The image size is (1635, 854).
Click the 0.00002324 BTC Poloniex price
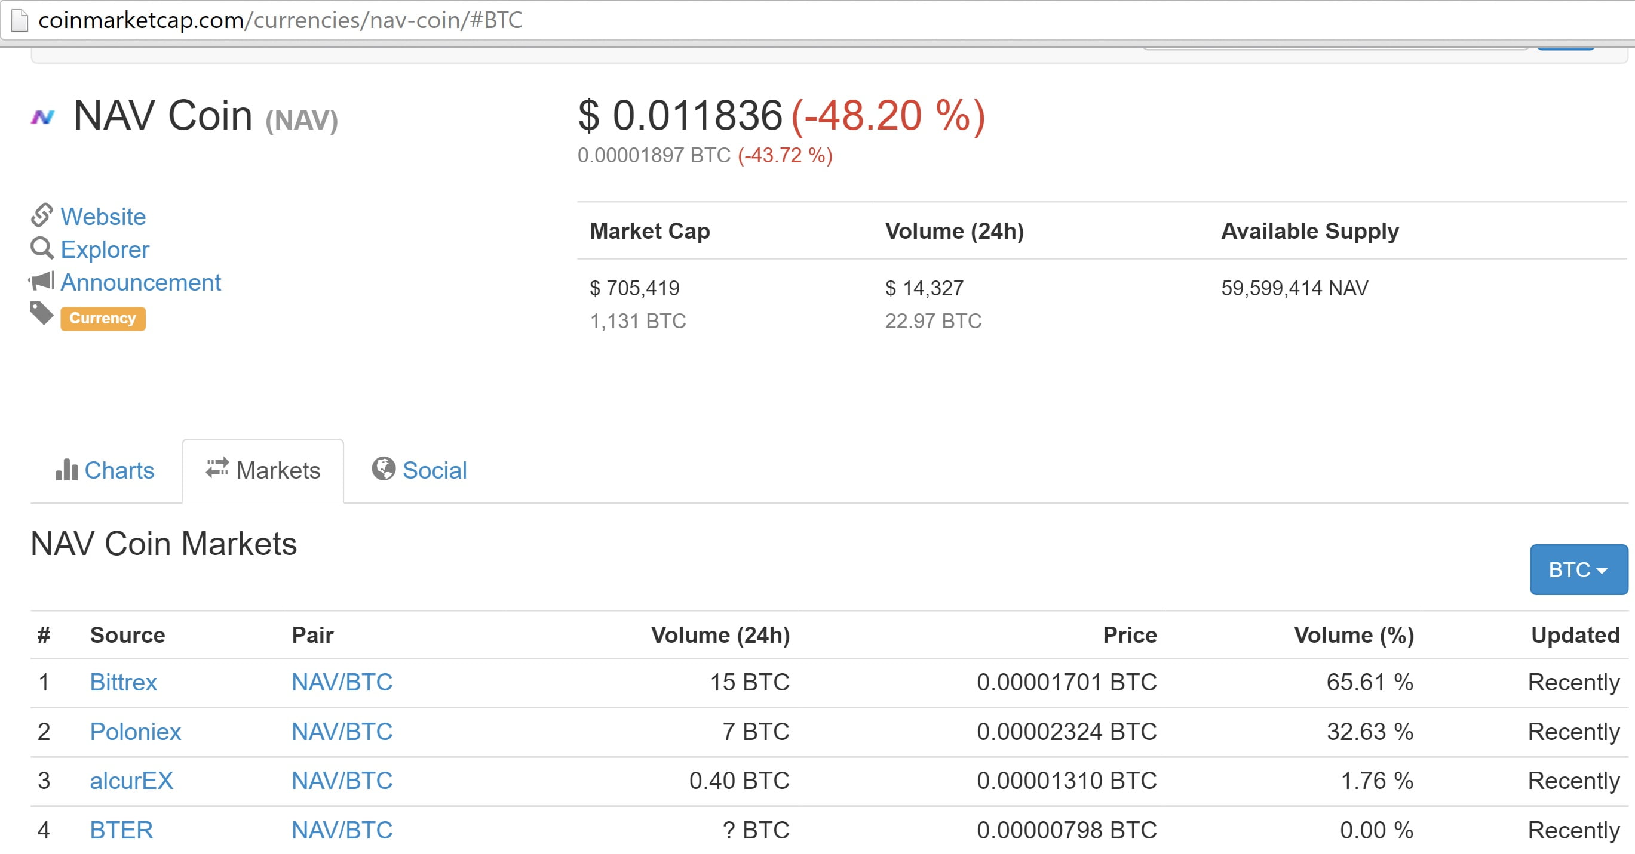click(1066, 732)
